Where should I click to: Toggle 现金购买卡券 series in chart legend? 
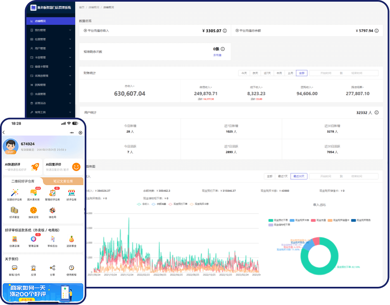tap(200, 204)
